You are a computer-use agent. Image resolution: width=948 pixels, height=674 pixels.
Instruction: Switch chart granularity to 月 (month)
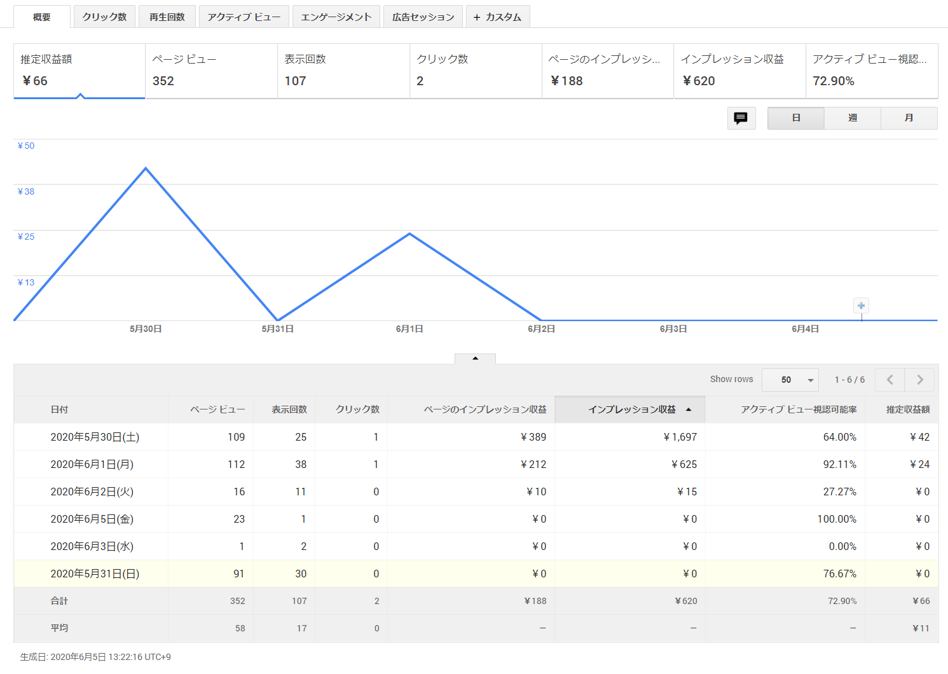tap(909, 118)
